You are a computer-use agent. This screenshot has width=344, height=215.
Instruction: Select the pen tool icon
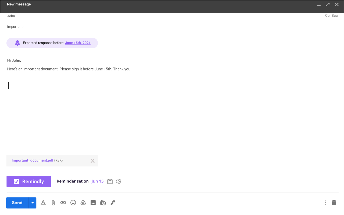(x=113, y=202)
